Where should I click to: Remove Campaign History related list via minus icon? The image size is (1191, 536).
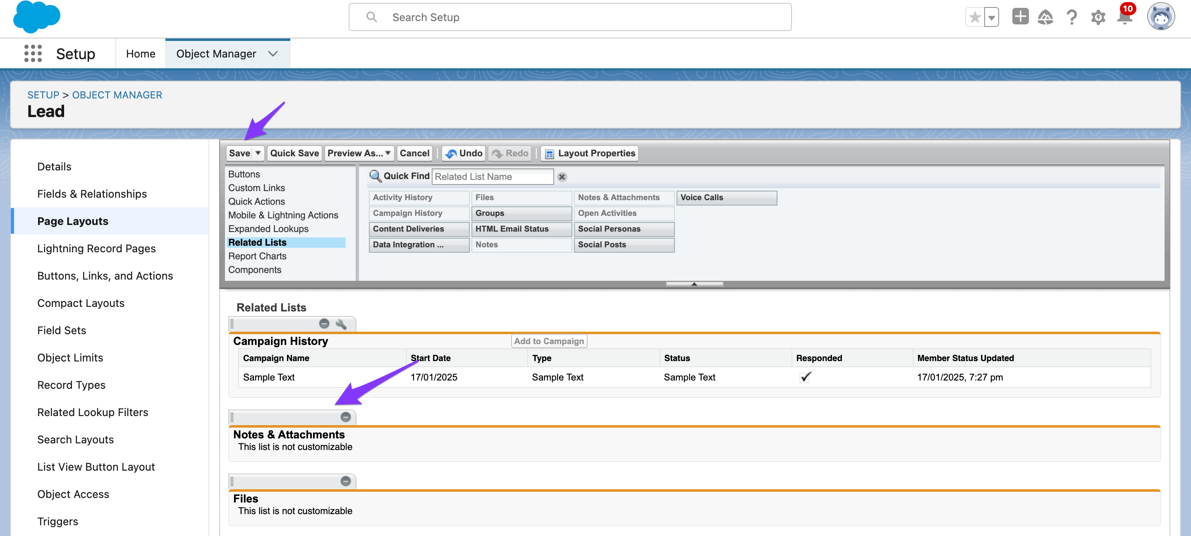[324, 324]
